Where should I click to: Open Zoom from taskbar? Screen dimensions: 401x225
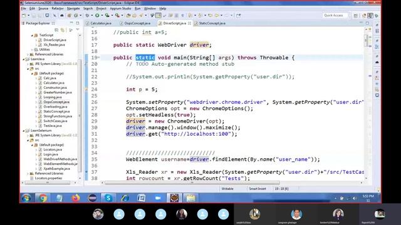[158, 198]
